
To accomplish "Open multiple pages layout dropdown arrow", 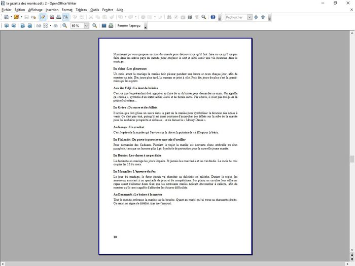I will [51, 25].
